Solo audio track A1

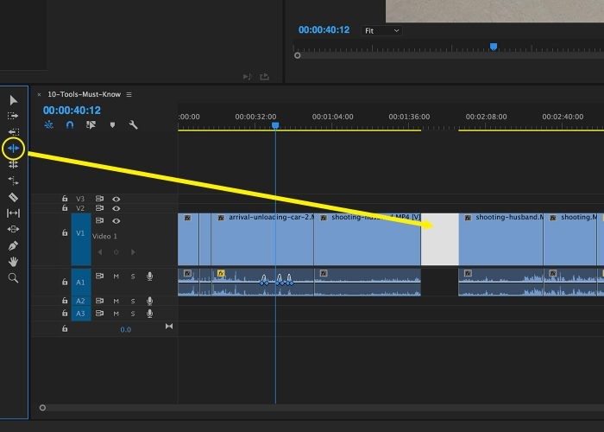133,276
